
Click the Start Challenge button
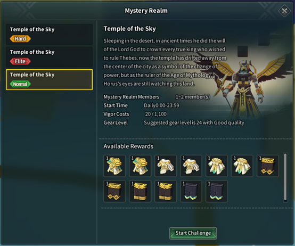click(x=193, y=233)
